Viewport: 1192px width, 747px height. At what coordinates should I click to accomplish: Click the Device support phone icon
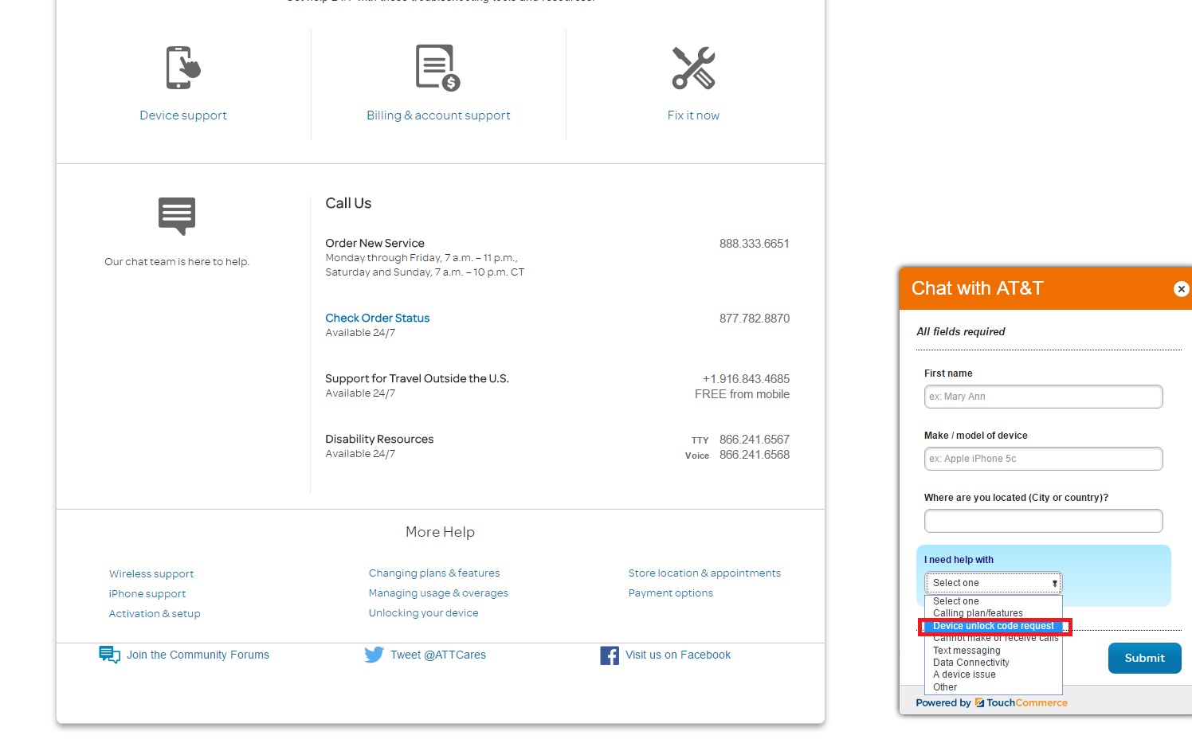pos(182,68)
